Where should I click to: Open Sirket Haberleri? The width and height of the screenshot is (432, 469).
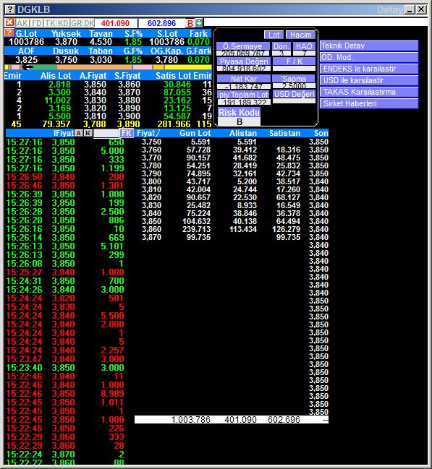(x=369, y=103)
